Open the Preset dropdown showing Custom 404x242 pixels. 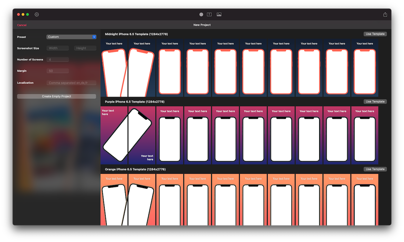tap(71, 37)
